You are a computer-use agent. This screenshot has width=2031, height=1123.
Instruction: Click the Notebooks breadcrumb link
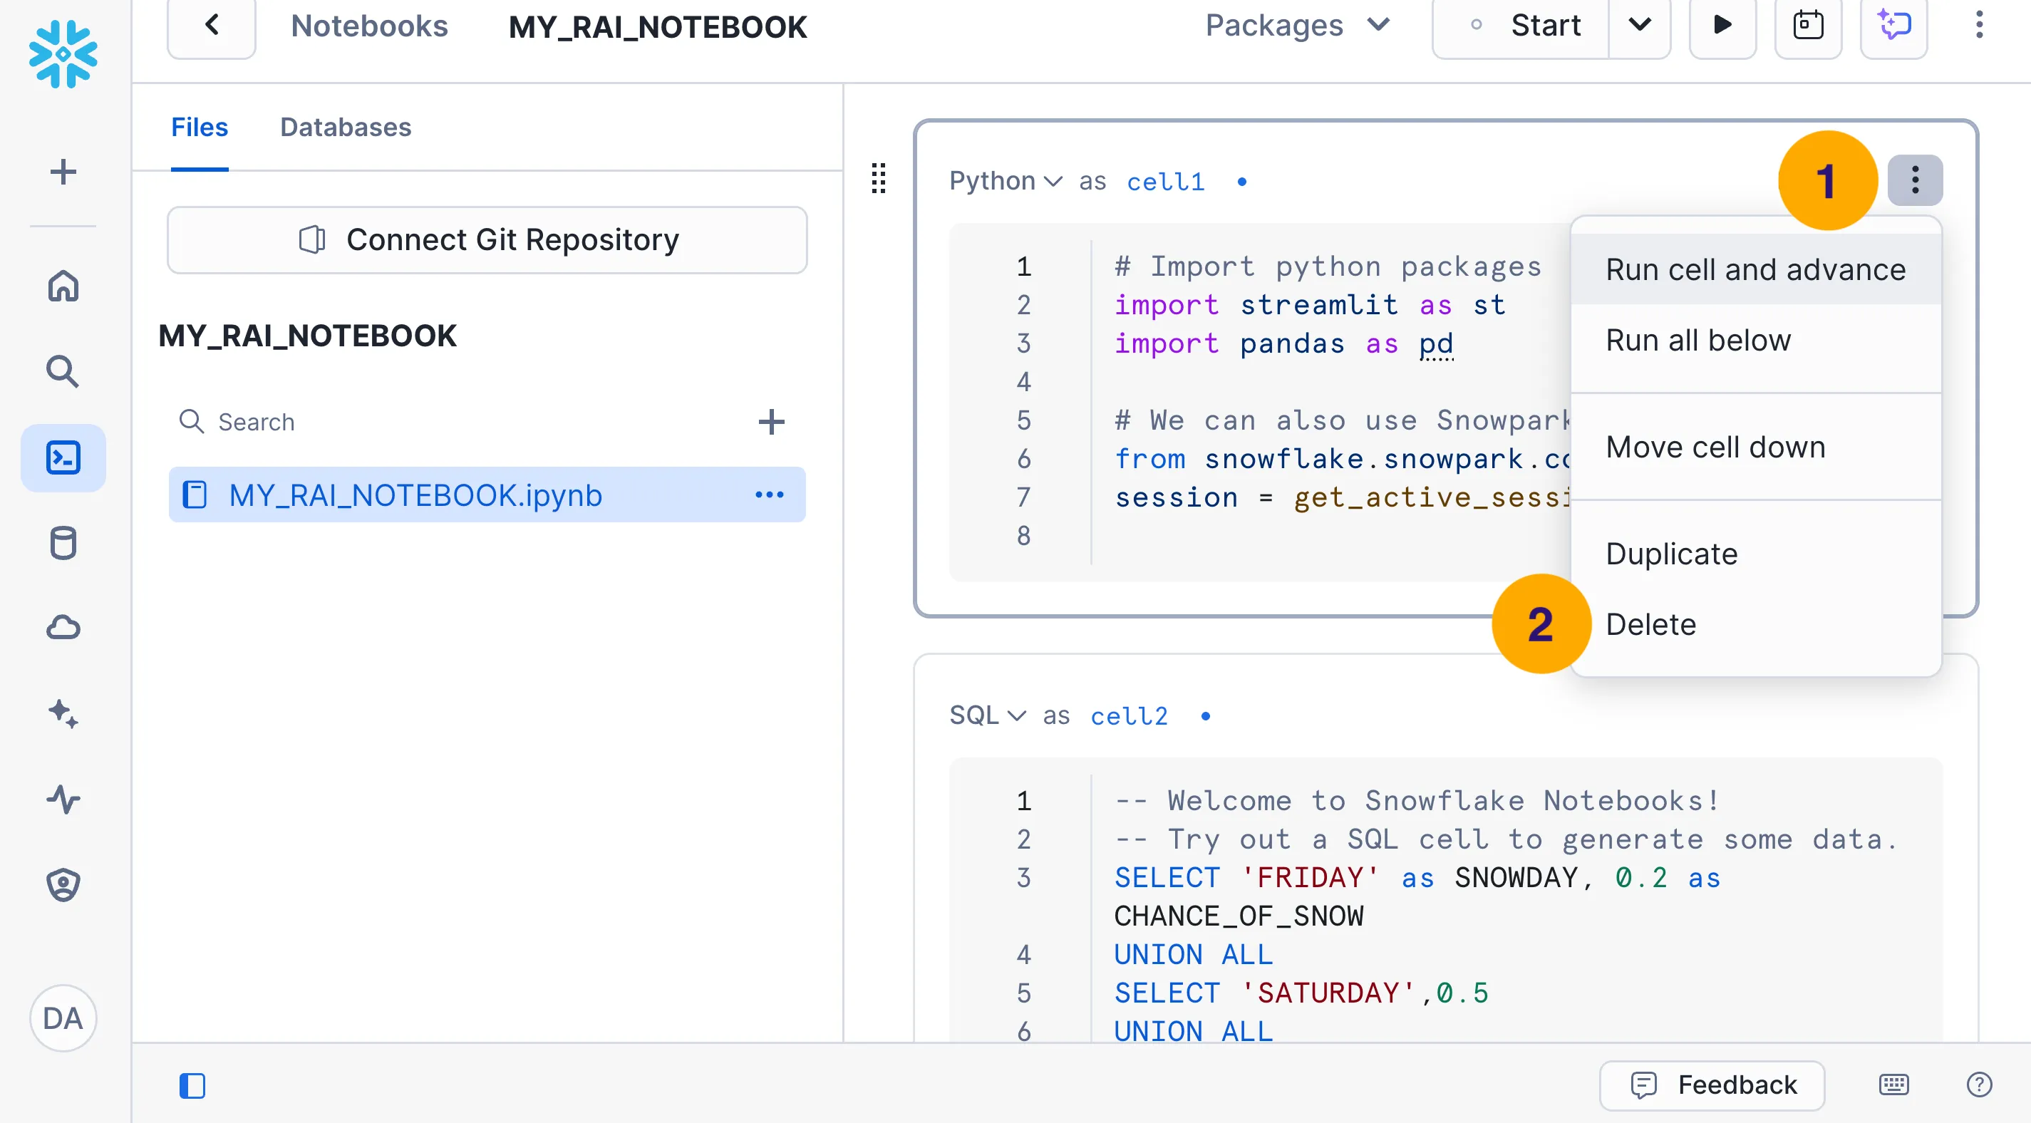click(369, 26)
